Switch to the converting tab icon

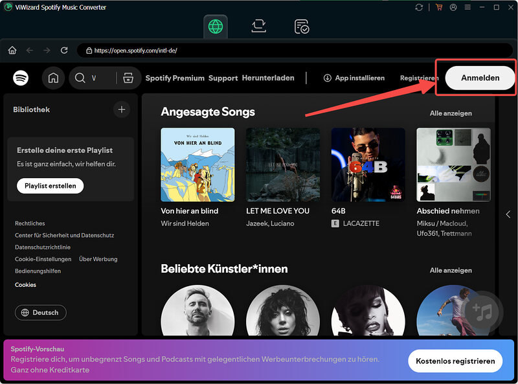[x=258, y=27]
